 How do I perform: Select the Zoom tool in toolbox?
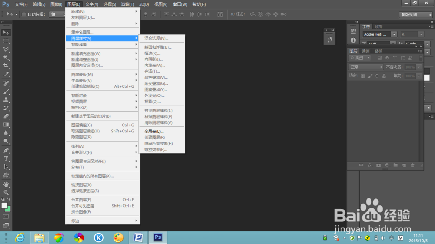(6, 192)
